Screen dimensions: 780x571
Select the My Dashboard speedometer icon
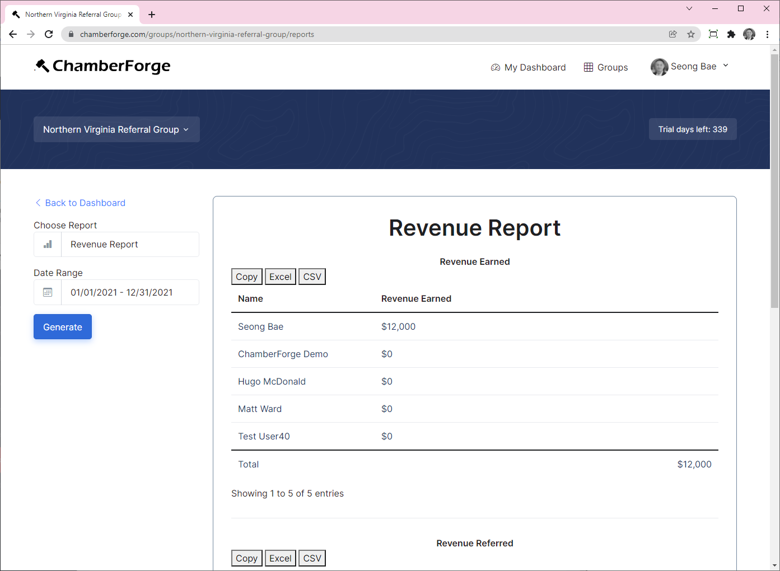[496, 67]
